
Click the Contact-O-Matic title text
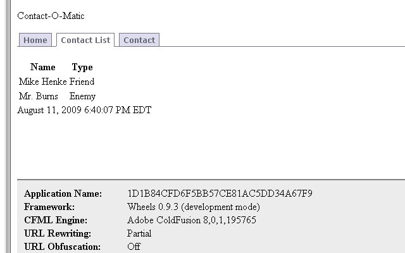pyautogui.click(x=51, y=16)
